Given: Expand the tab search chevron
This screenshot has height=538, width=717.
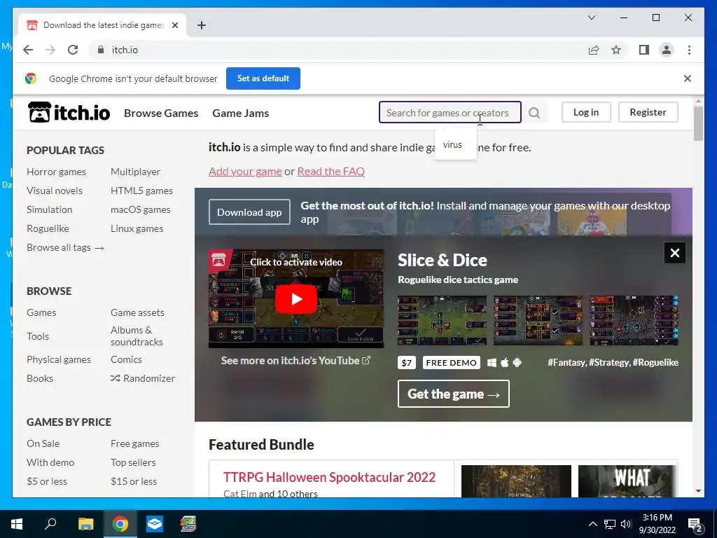Looking at the screenshot, I should click(x=591, y=18).
